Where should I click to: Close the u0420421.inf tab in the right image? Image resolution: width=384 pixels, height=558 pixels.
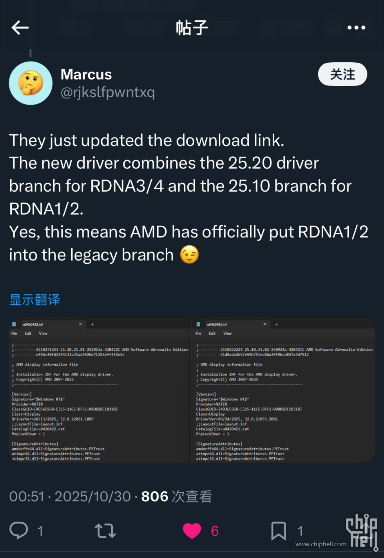point(264,324)
